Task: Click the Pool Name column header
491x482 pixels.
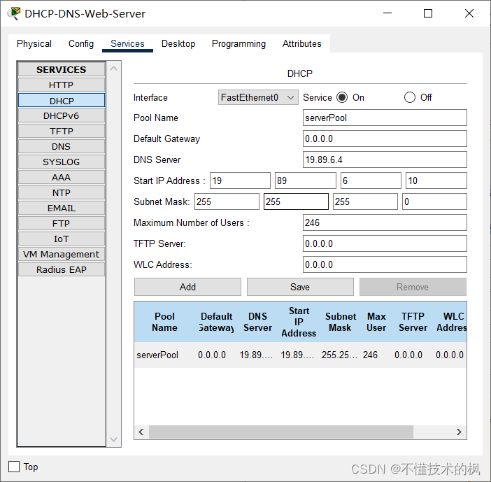Action: pos(164,322)
